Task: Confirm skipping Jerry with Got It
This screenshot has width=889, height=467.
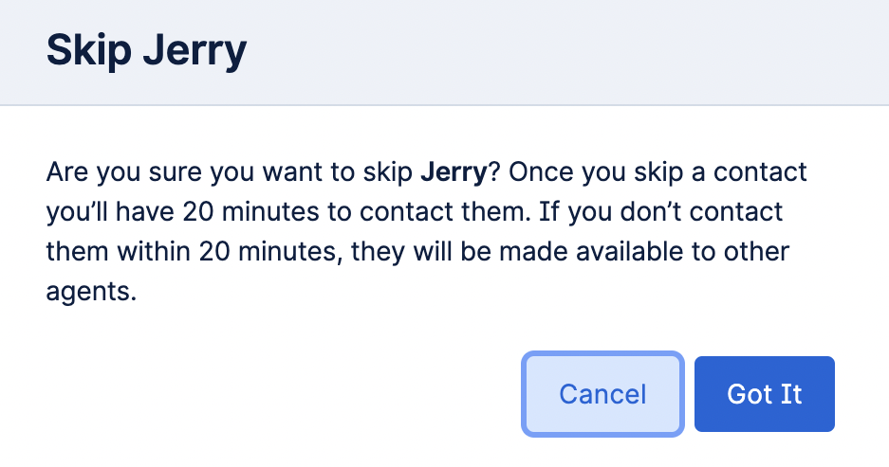Action: [x=764, y=394]
